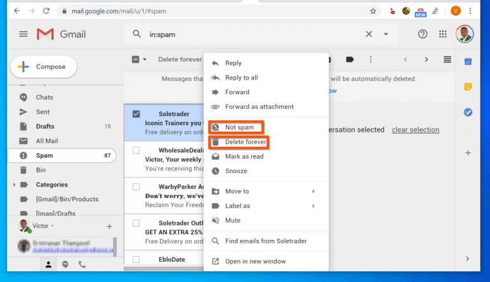Select the WarbyParker email checkbox
Screen dimensions: 490x282
(x=136, y=187)
